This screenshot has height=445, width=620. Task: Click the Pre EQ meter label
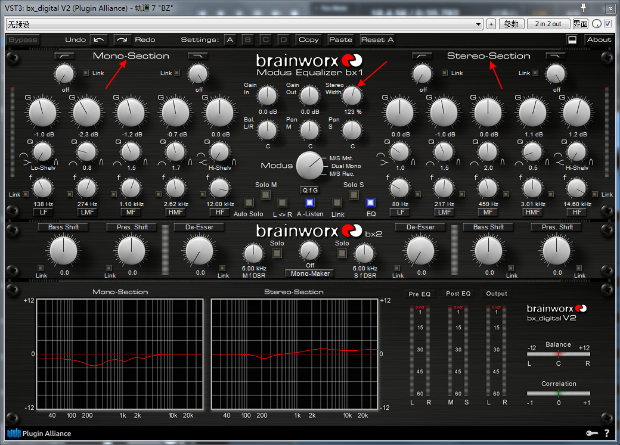pos(420,294)
